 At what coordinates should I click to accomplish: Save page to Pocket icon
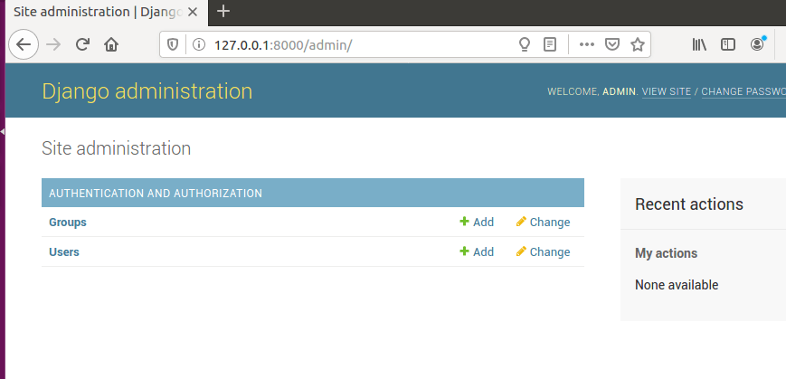pyautogui.click(x=612, y=45)
